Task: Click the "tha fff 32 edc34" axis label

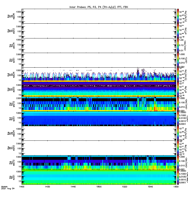Action: point(11,16)
